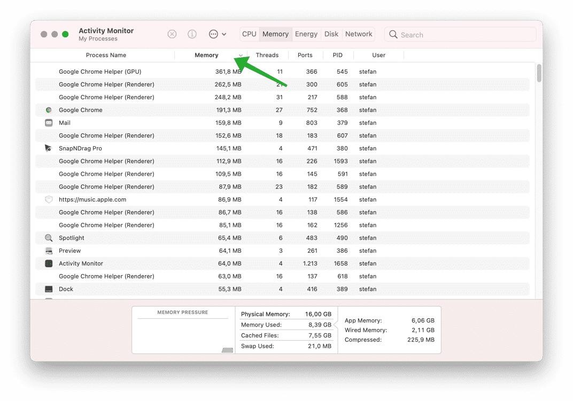Click the 248,2 MB memory value
Screen dimensions: 573x401
pyautogui.click(x=228, y=98)
